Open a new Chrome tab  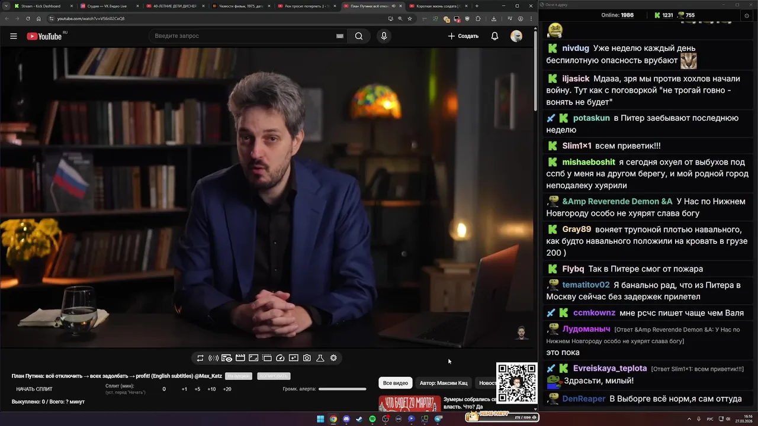click(x=477, y=6)
